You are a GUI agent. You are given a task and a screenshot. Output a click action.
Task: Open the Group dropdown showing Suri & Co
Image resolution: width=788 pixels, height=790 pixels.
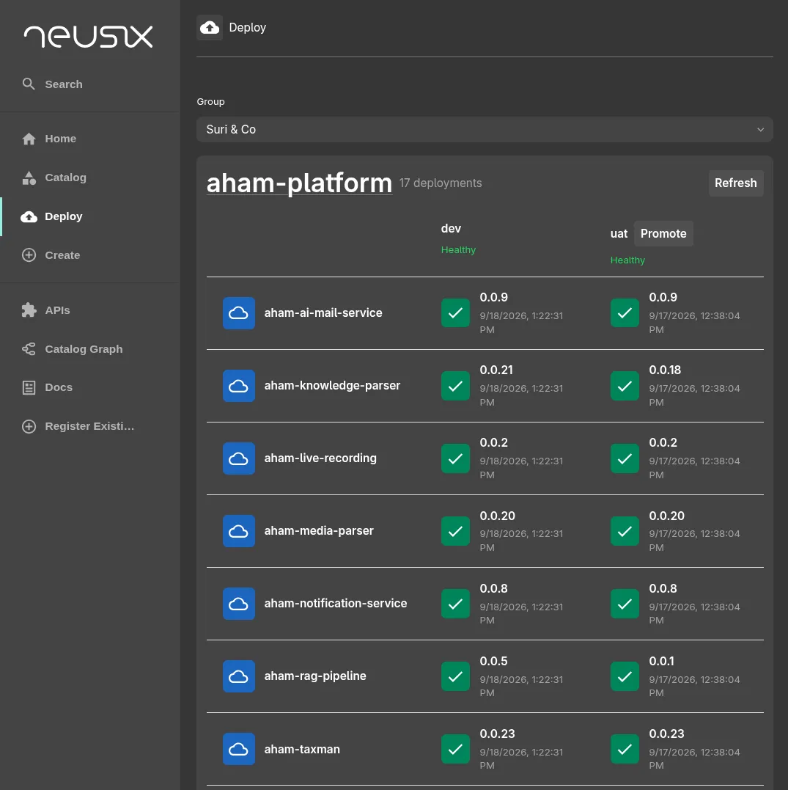(485, 130)
